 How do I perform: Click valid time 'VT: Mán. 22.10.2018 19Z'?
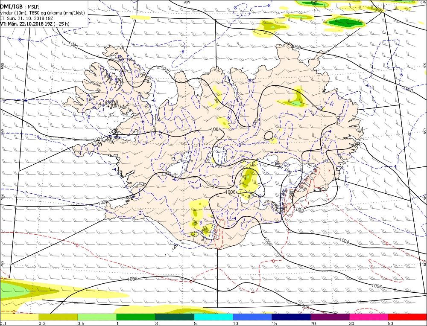(26, 23)
